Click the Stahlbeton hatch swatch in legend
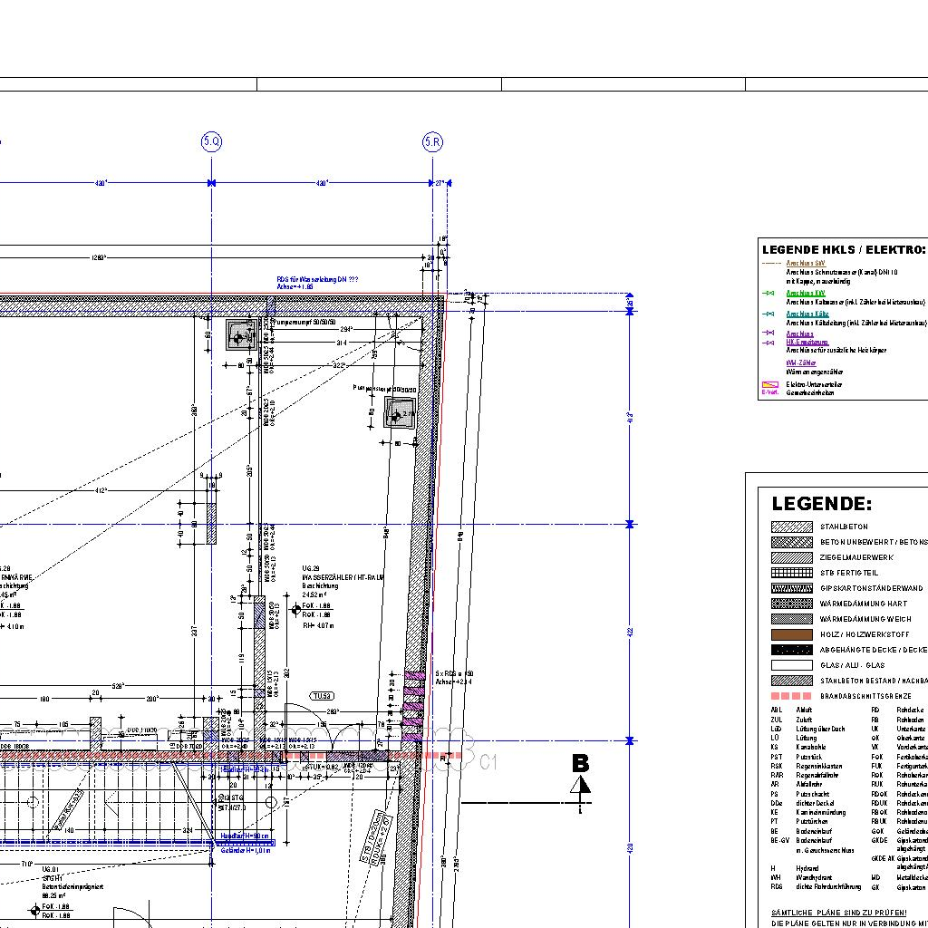Image resolution: width=928 pixels, height=928 pixels. (791, 527)
